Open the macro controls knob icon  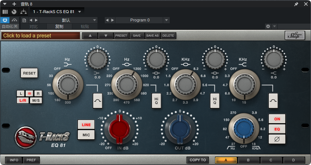tap(14, 12)
